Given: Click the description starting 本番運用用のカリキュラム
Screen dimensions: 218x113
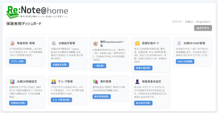Looking at the screenshot, I should pyautogui.click(x=109, y=55).
